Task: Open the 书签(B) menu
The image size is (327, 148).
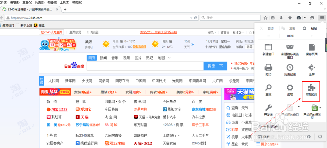Action: (52, 3)
